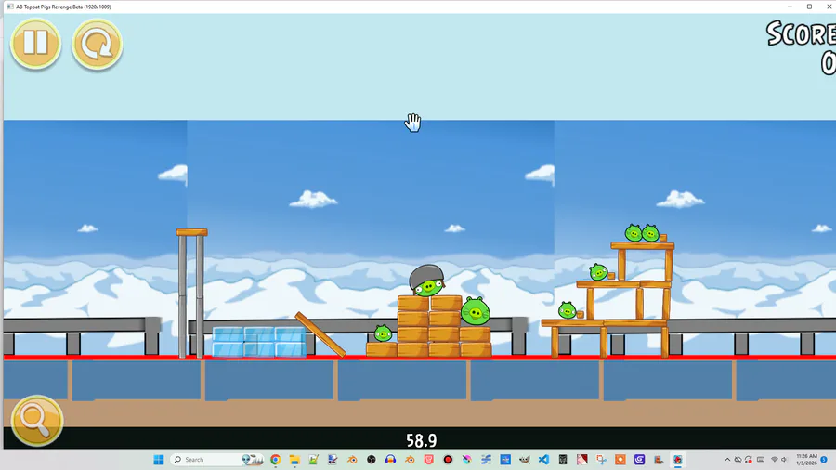Minimize the AB Toppat Pigs Revenge window
836x470 pixels.
point(790,7)
